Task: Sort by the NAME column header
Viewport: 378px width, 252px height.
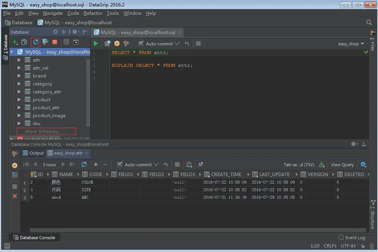Action: [x=66, y=174]
